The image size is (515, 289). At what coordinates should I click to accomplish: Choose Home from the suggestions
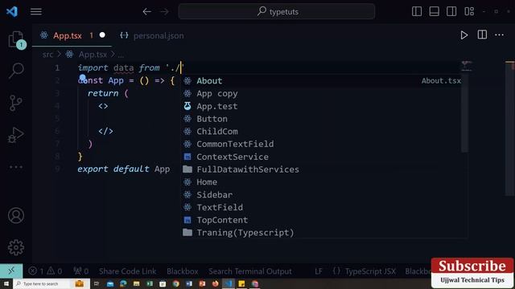tap(323, 182)
